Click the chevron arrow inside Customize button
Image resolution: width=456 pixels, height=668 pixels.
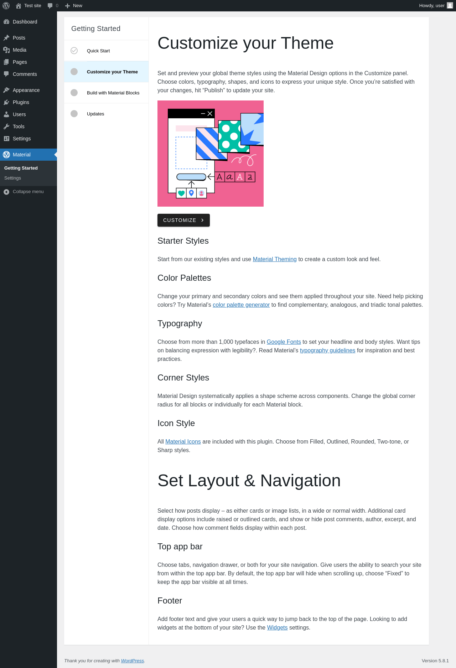tap(202, 220)
